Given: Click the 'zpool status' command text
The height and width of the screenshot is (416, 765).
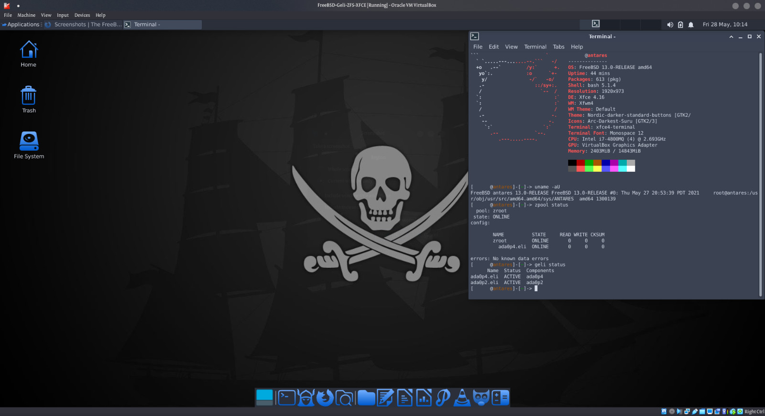Looking at the screenshot, I should [x=551, y=205].
